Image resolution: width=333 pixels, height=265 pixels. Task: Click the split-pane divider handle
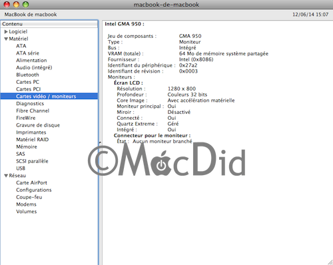(100, 143)
